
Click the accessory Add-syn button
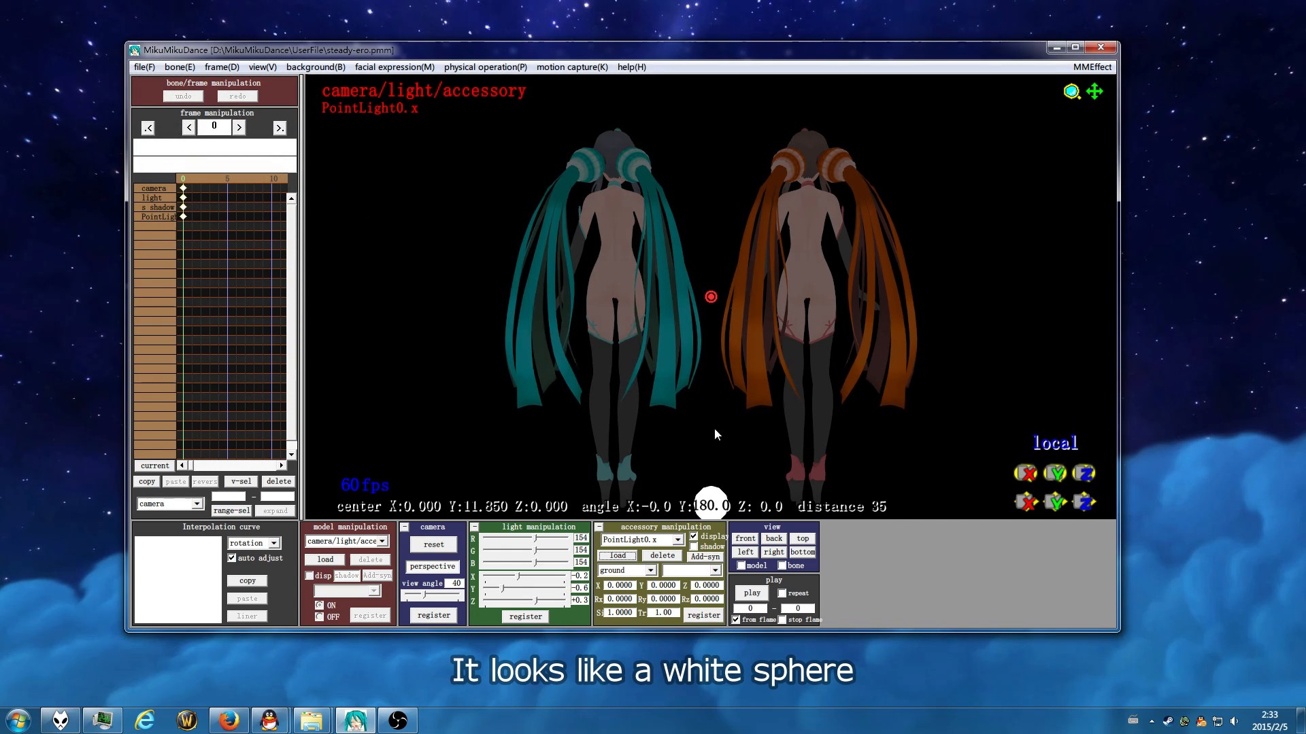pyautogui.click(x=705, y=557)
